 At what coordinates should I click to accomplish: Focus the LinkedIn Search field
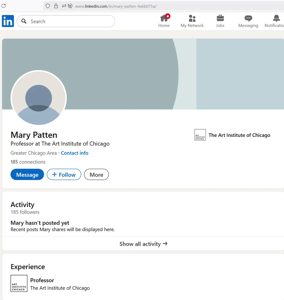point(66,21)
